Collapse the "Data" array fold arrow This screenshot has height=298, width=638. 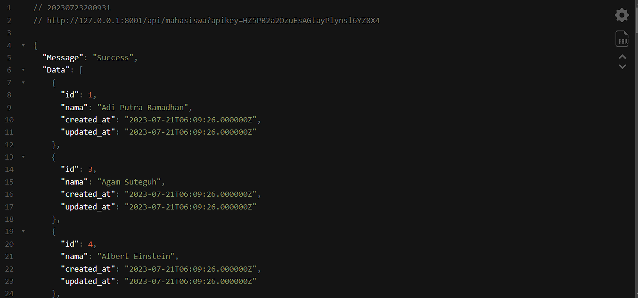tap(23, 70)
